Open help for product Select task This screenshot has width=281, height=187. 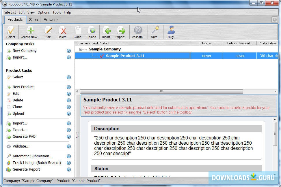tap(69, 77)
